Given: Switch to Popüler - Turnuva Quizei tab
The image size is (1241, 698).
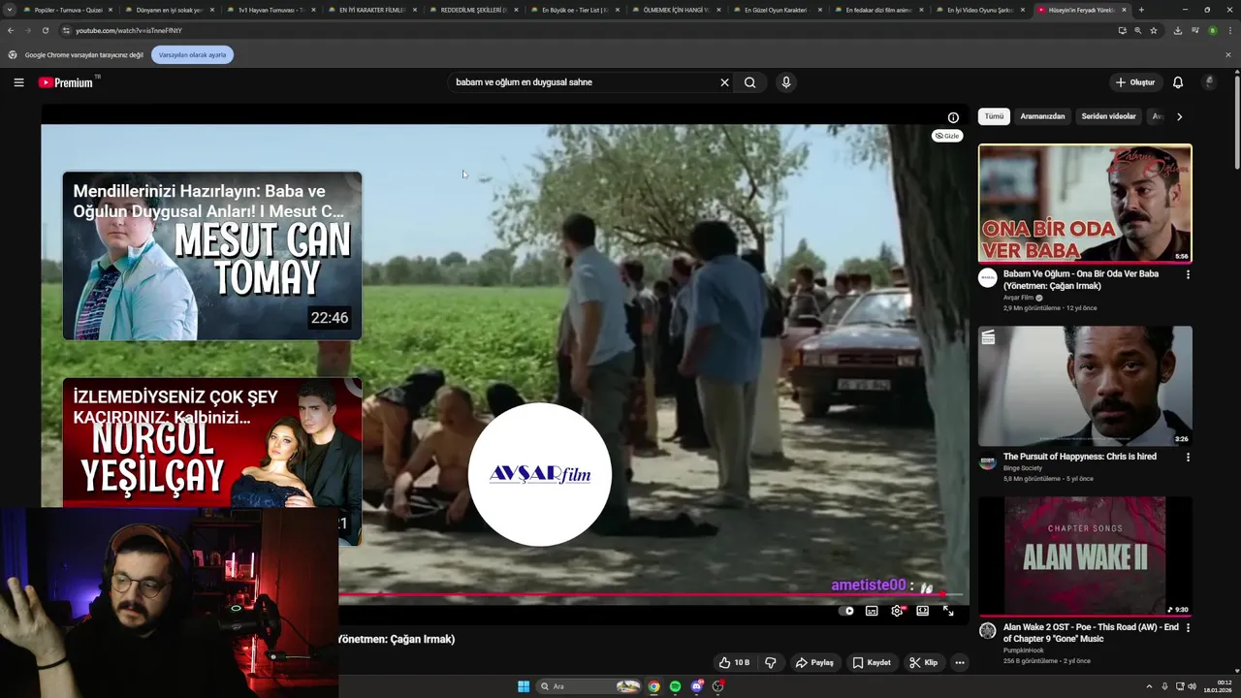Looking at the screenshot, I should tap(68, 10).
